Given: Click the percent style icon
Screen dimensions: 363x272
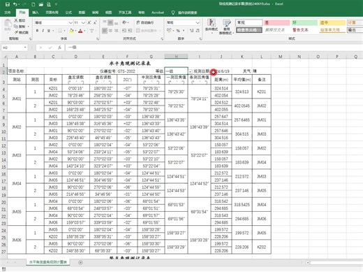Looking at the screenshot, I should click(178, 31).
